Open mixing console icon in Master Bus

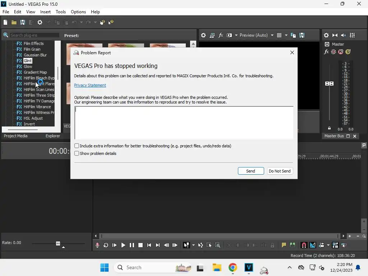pos(352,35)
